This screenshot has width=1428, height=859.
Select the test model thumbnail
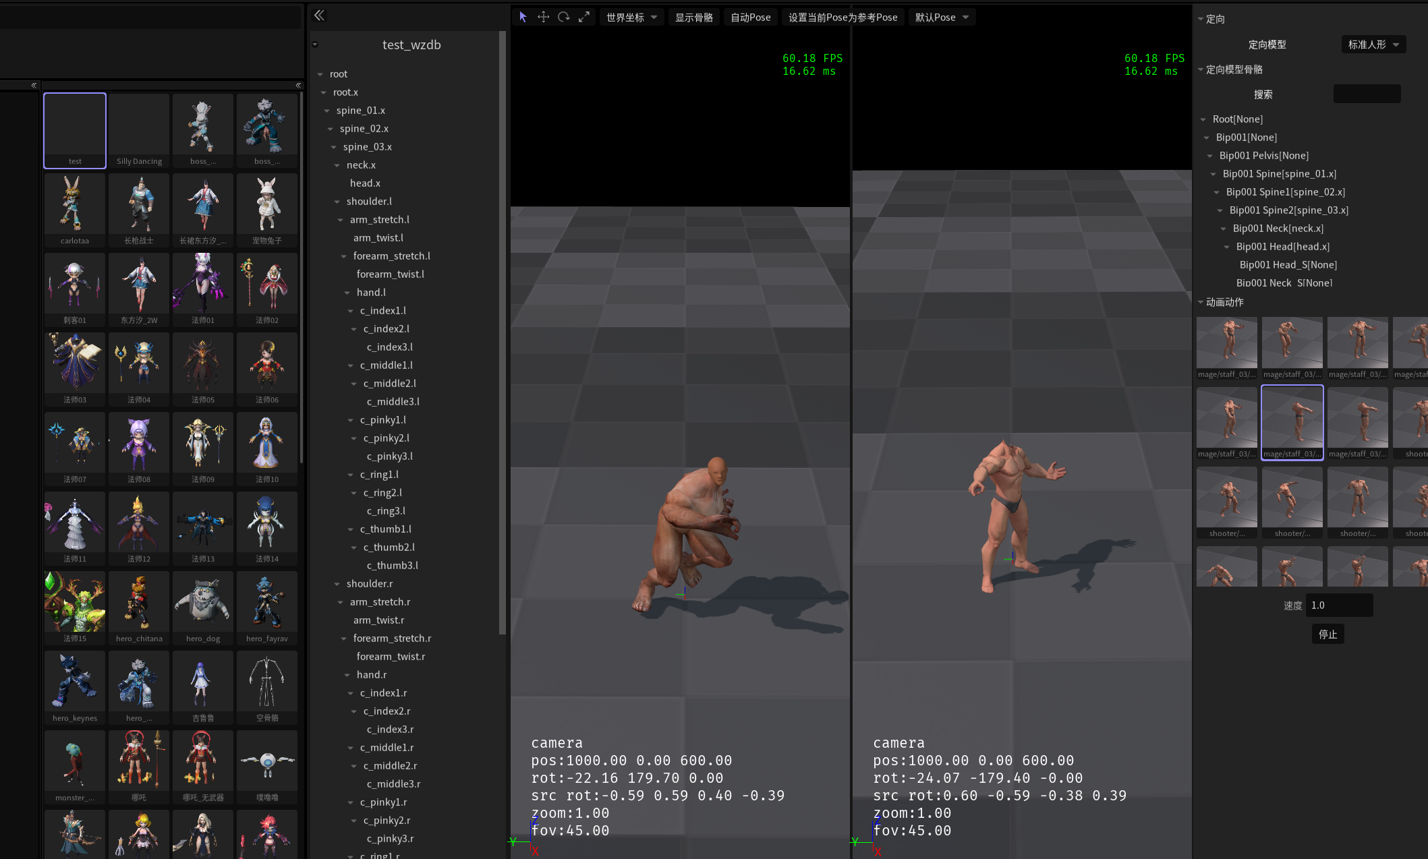point(75,131)
